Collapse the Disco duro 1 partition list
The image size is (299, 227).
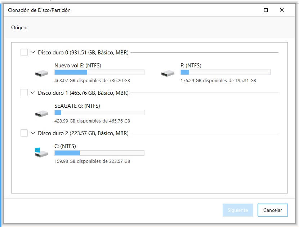pos(33,93)
